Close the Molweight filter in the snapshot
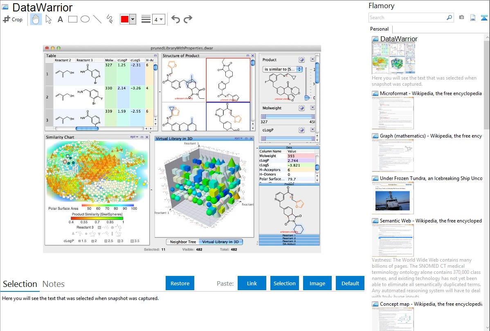490x331 pixels. click(x=312, y=107)
